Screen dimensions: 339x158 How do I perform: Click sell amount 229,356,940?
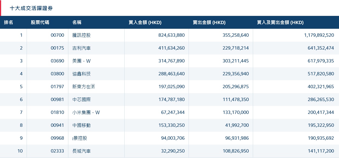point(236,74)
